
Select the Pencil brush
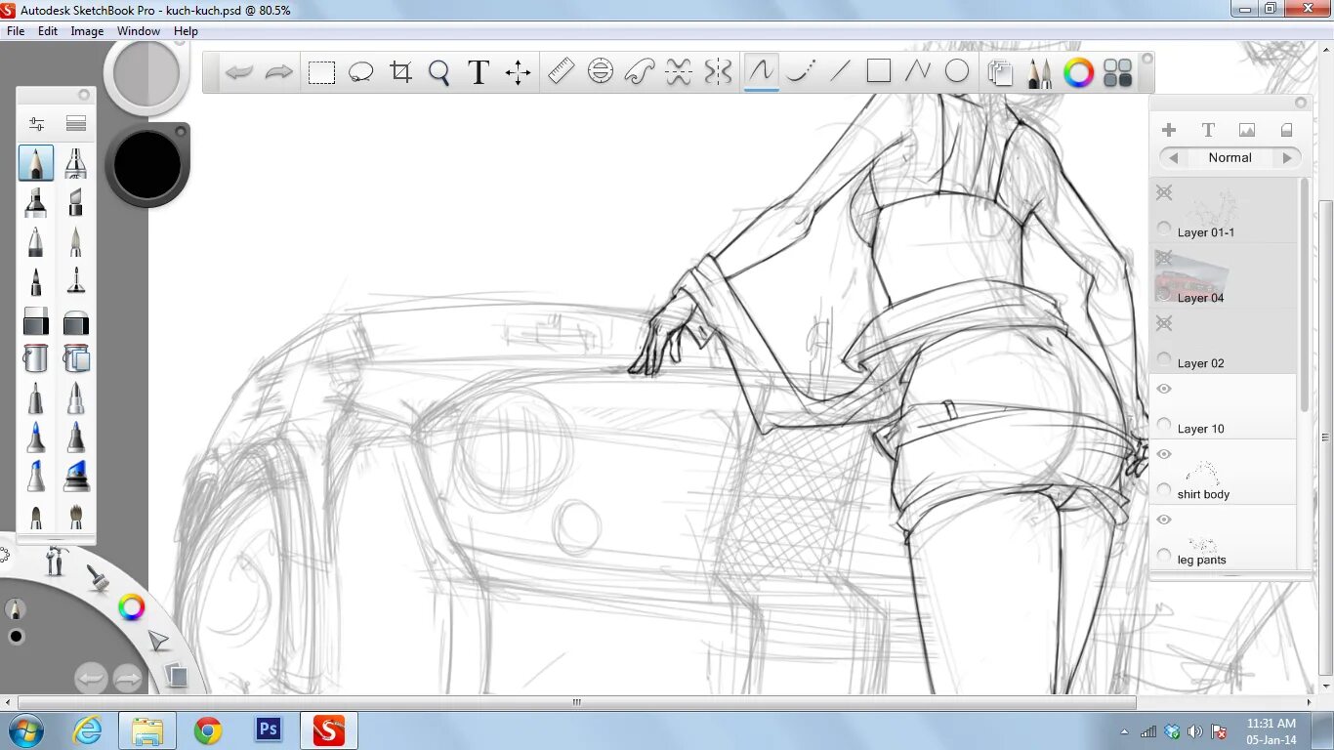[36, 163]
